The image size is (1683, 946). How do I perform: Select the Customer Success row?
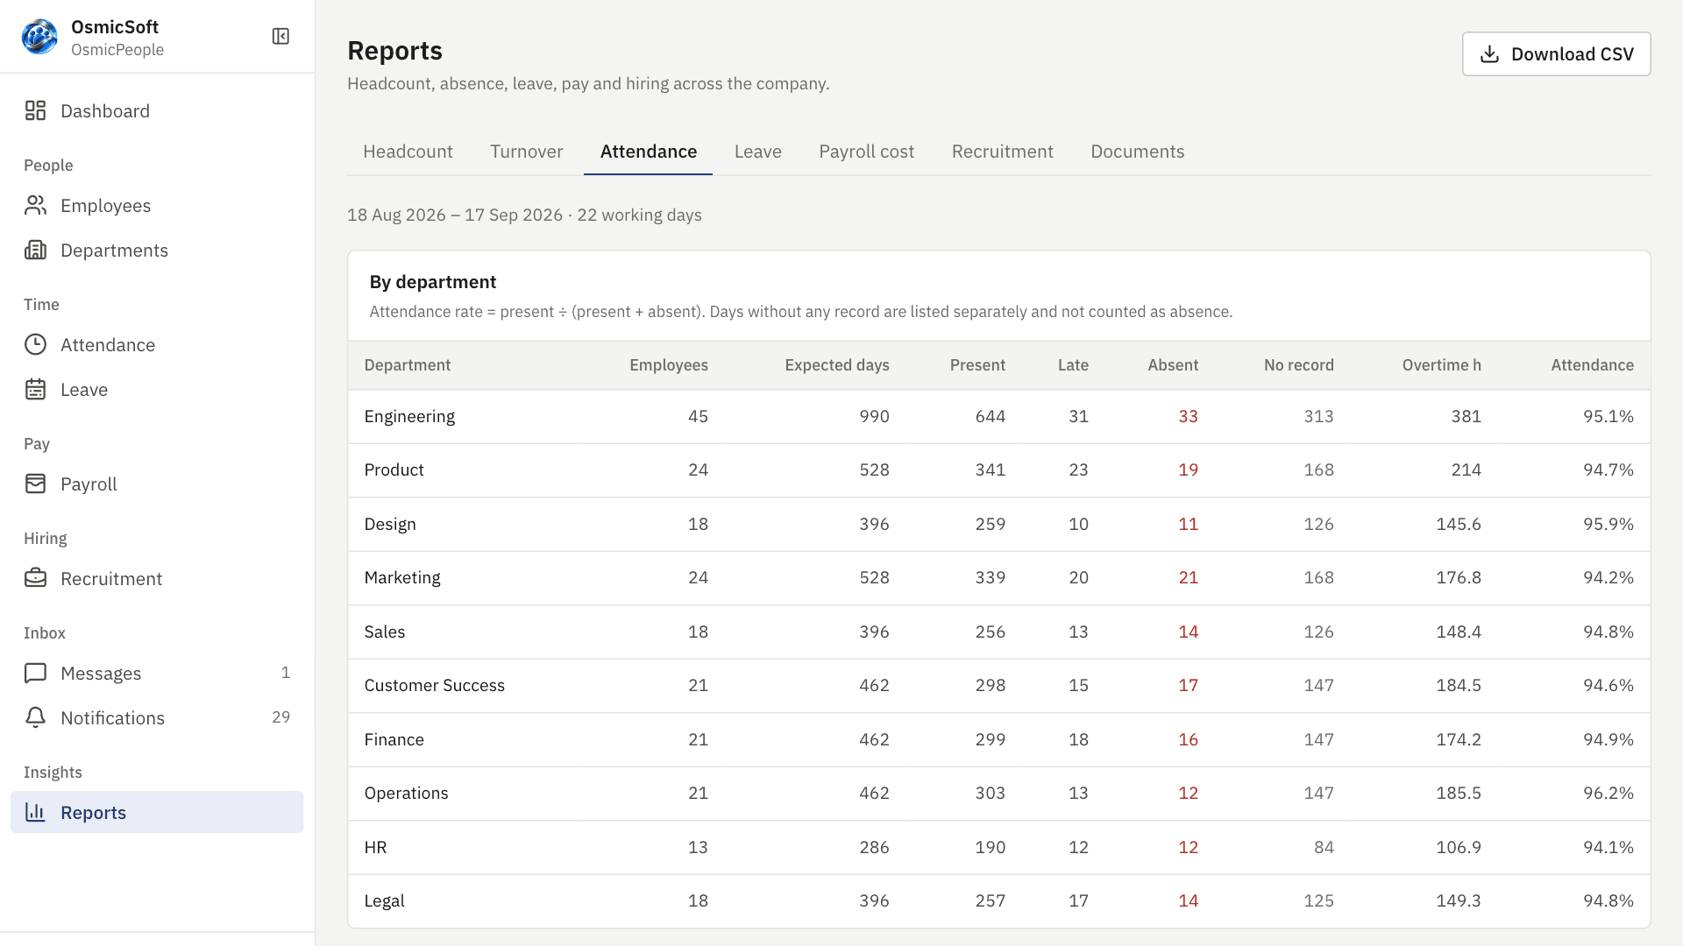(x=999, y=686)
